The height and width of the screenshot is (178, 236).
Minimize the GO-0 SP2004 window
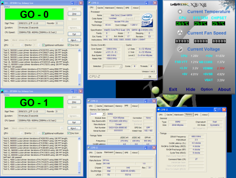(x=73, y=3)
